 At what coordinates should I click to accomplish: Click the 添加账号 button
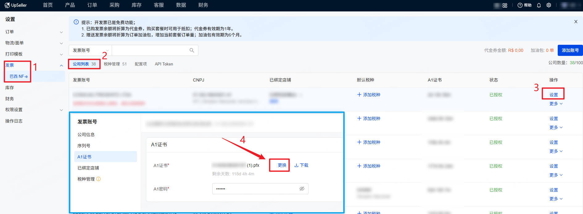point(570,50)
